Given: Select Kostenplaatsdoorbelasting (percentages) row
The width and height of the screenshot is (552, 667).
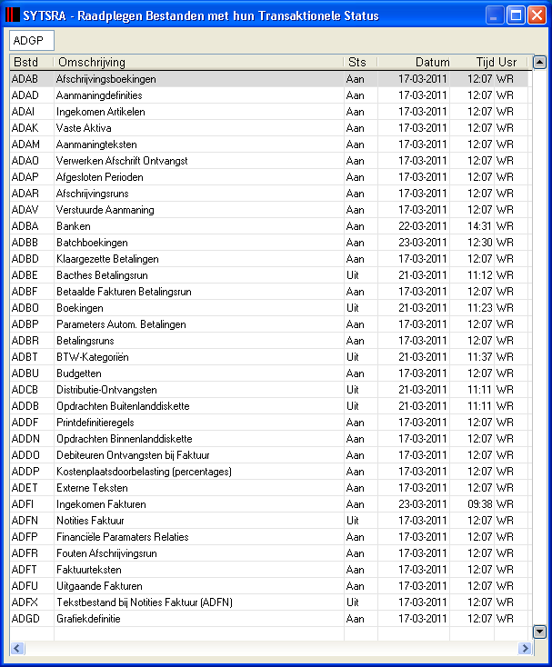Looking at the screenshot, I should pos(269,472).
